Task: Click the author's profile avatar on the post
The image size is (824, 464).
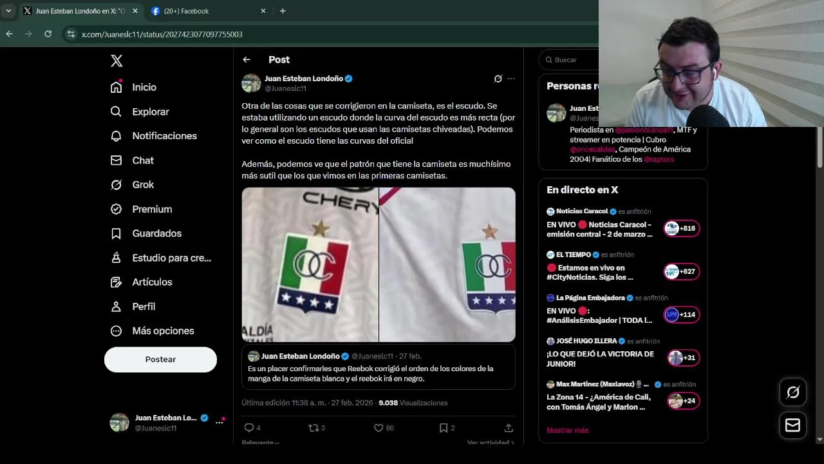Action: coord(251,83)
